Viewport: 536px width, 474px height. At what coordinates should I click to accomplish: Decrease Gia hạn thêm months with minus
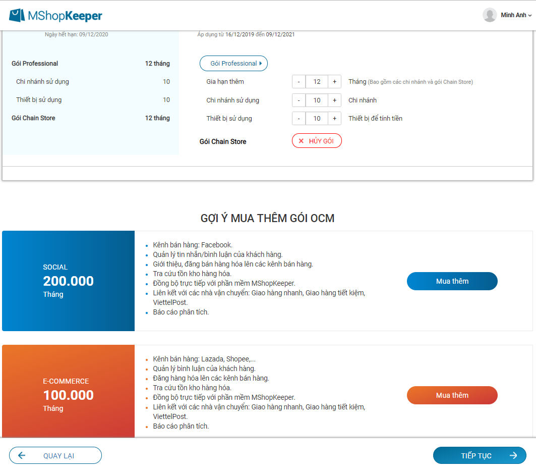coord(299,82)
